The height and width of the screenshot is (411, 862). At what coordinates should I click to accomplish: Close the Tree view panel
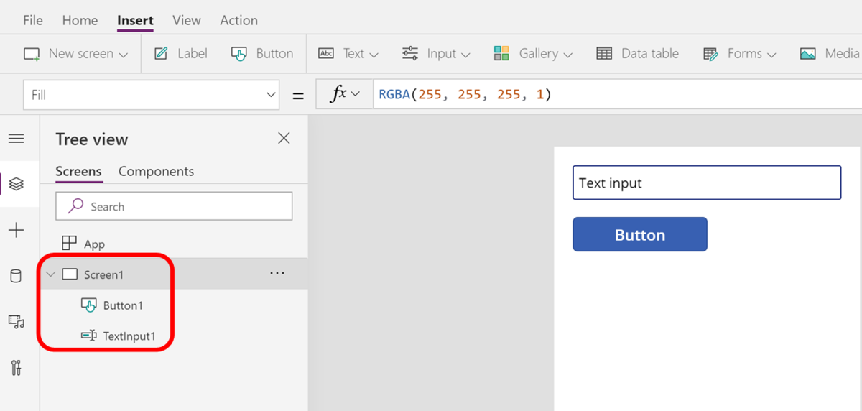point(284,138)
